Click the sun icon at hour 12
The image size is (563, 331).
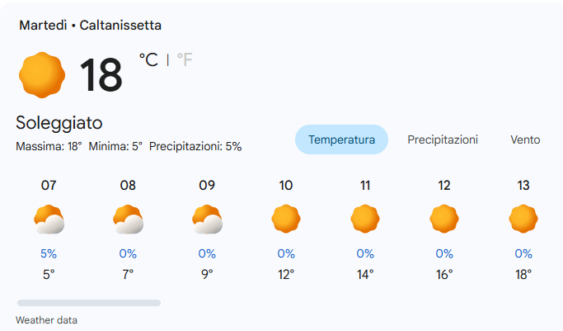[444, 220]
